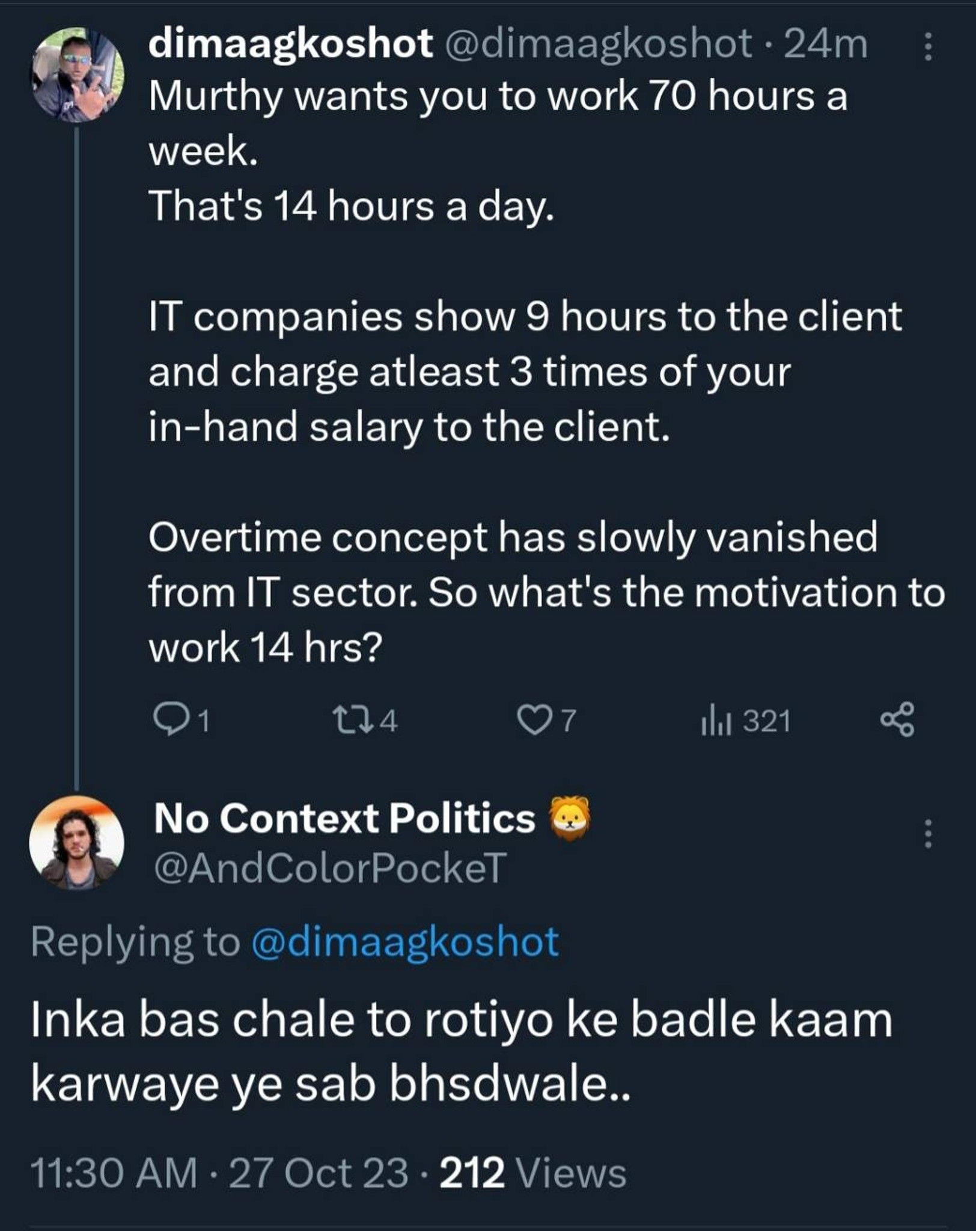Open the @AndColorPocketT handle
This screenshot has height=1231, width=976.
(x=330, y=867)
